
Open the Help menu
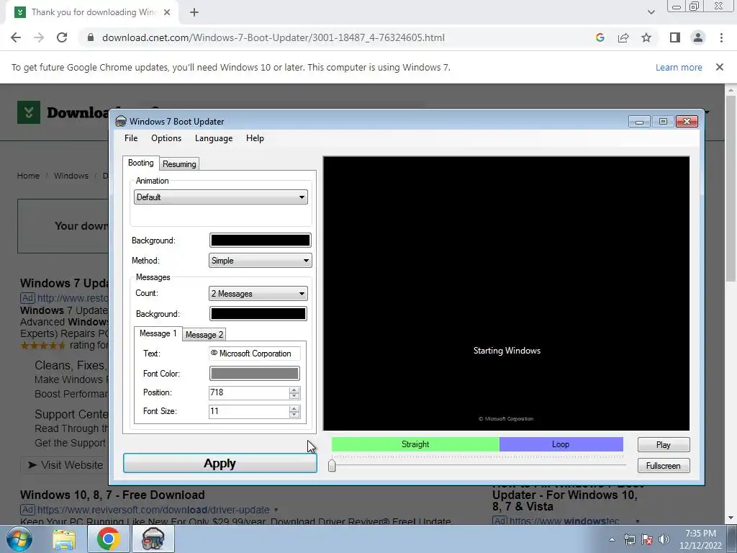coord(255,138)
